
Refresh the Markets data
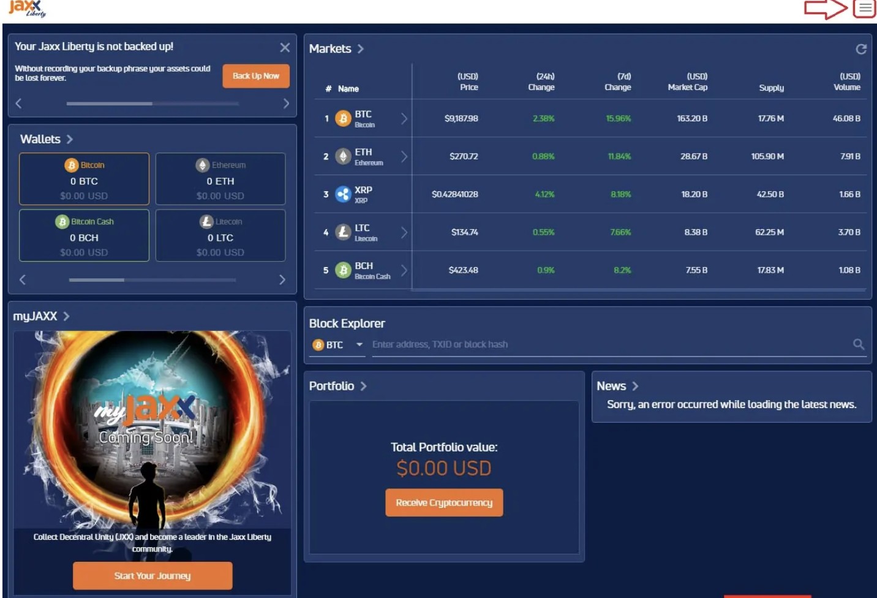pyautogui.click(x=861, y=49)
